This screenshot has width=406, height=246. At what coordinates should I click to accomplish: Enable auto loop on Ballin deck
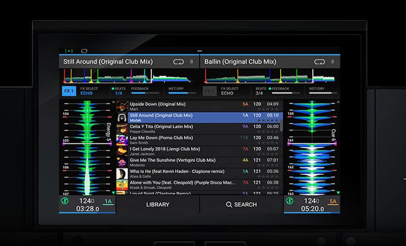(320, 61)
